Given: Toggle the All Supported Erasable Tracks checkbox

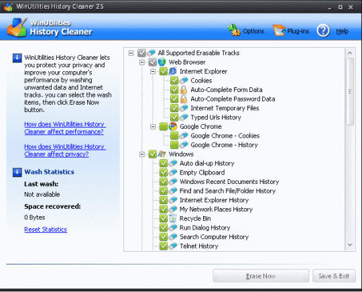Looking at the screenshot, I should pyautogui.click(x=141, y=53).
